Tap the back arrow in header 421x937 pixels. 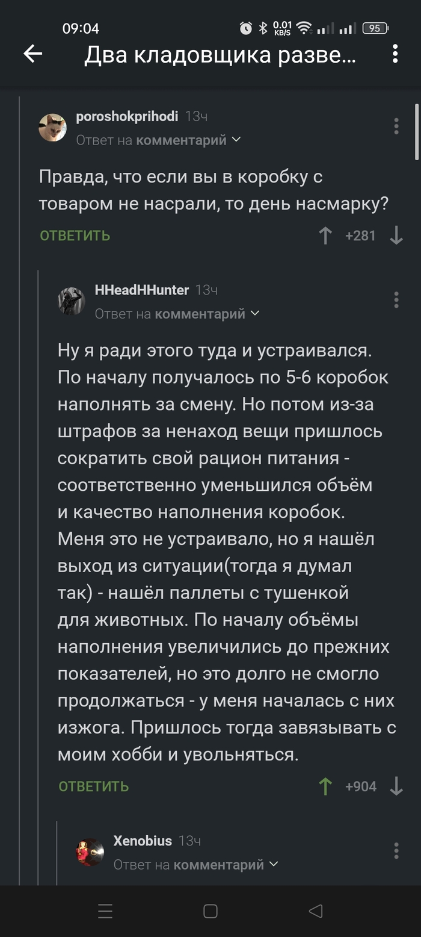pyautogui.click(x=33, y=54)
